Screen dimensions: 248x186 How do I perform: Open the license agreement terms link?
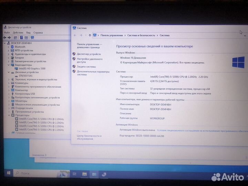[202, 131]
